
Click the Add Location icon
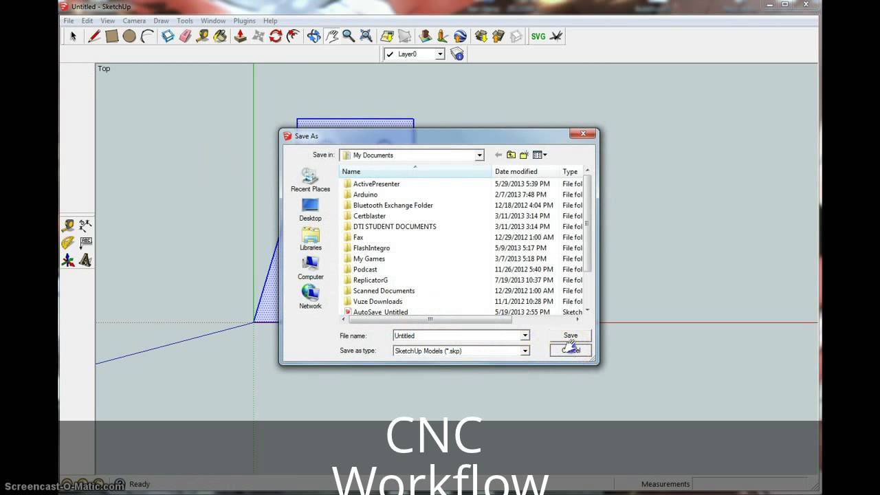(387, 36)
